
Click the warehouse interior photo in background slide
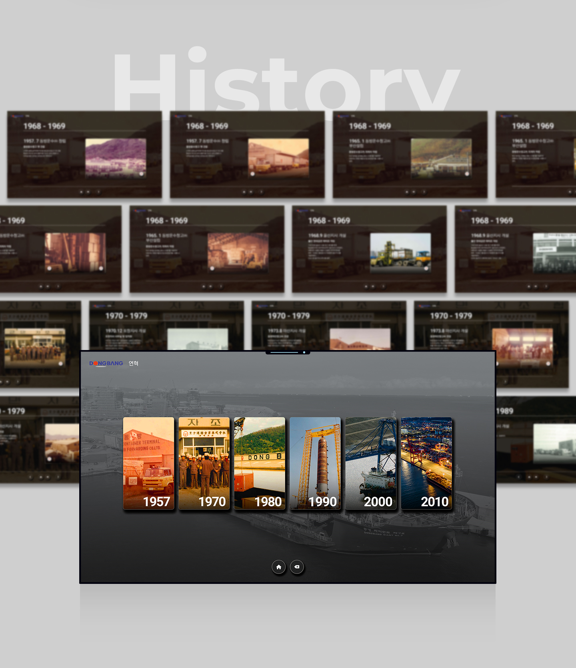(x=238, y=253)
